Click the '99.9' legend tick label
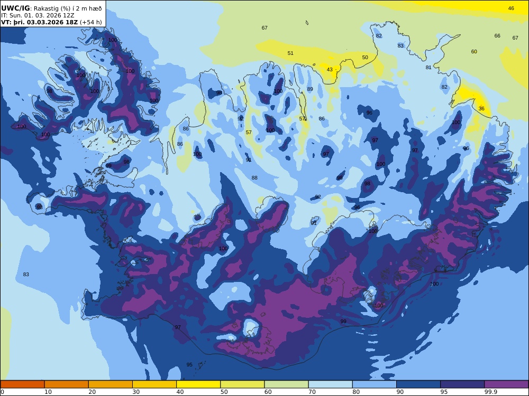 point(490,392)
